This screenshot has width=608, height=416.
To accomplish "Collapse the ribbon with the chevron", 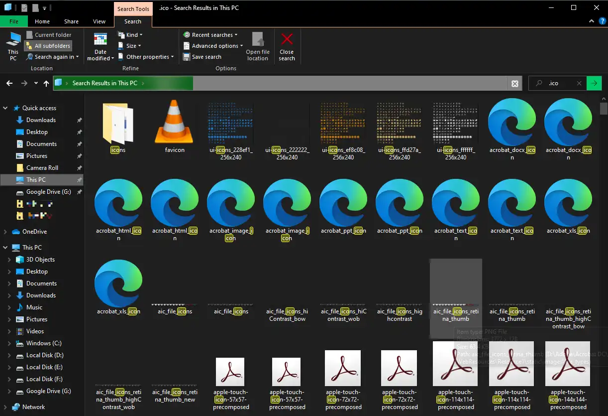I will point(591,21).
